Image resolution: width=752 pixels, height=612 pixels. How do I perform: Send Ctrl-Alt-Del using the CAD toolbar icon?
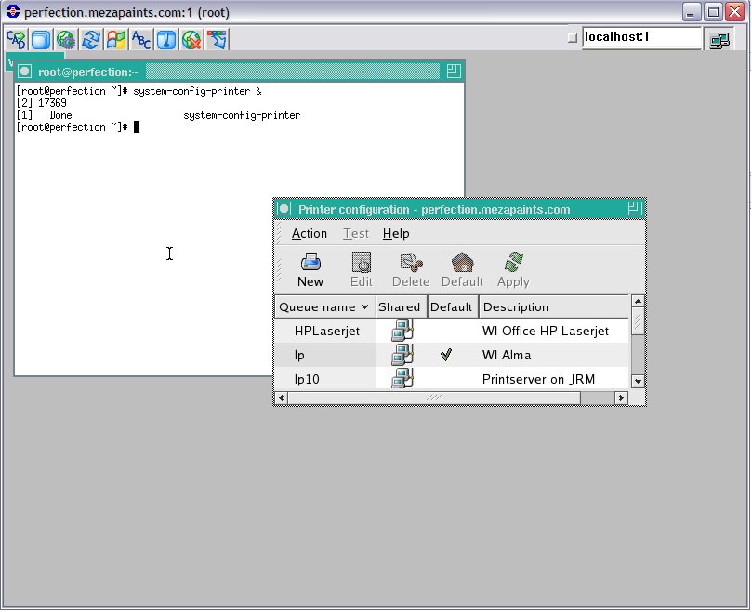(17, 39)
